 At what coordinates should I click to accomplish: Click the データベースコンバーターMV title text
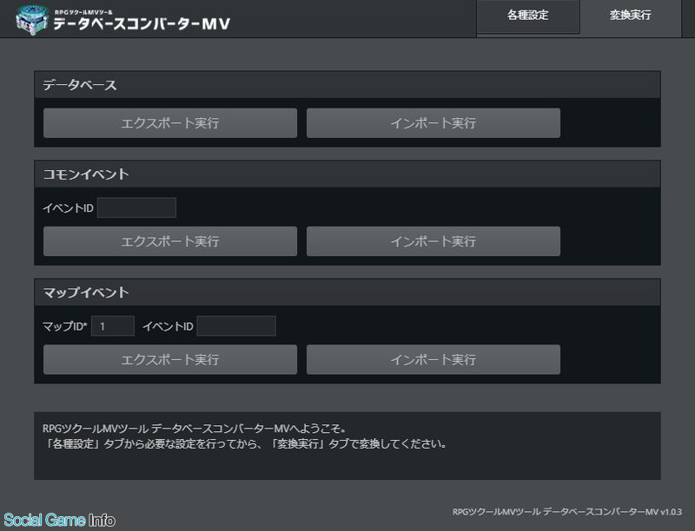pyautogui.click(x=142, y=23)
